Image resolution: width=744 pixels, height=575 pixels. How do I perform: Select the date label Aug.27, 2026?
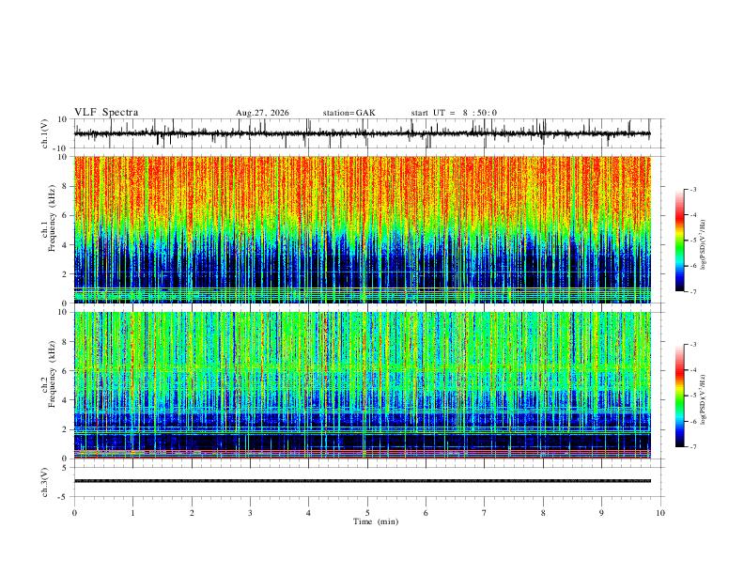tap(262, 113)
